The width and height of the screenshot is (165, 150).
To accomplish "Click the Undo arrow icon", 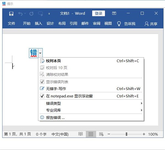I will click(20, 14).
